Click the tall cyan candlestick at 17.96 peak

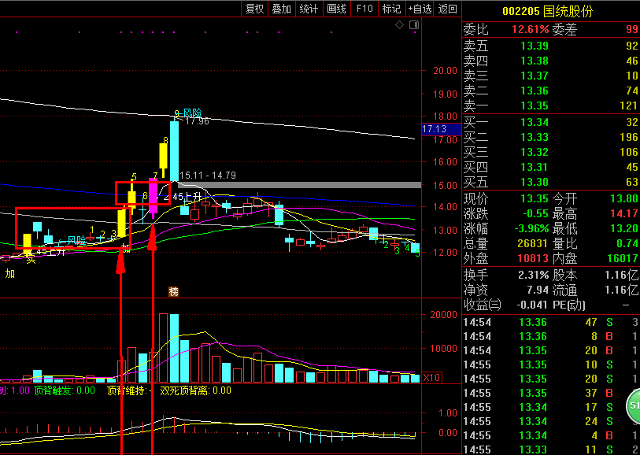(174, 150)
